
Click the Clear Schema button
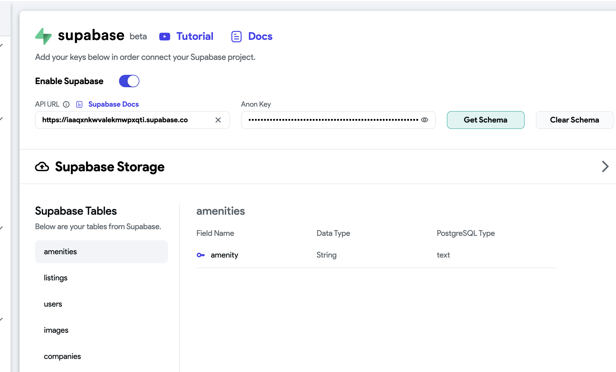point(574,120)
